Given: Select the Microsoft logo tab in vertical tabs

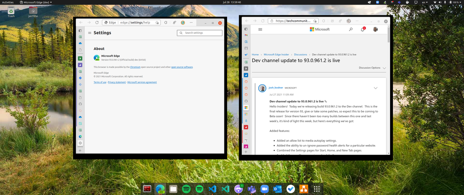Looking at the screenshot, I should coord(246,107).
